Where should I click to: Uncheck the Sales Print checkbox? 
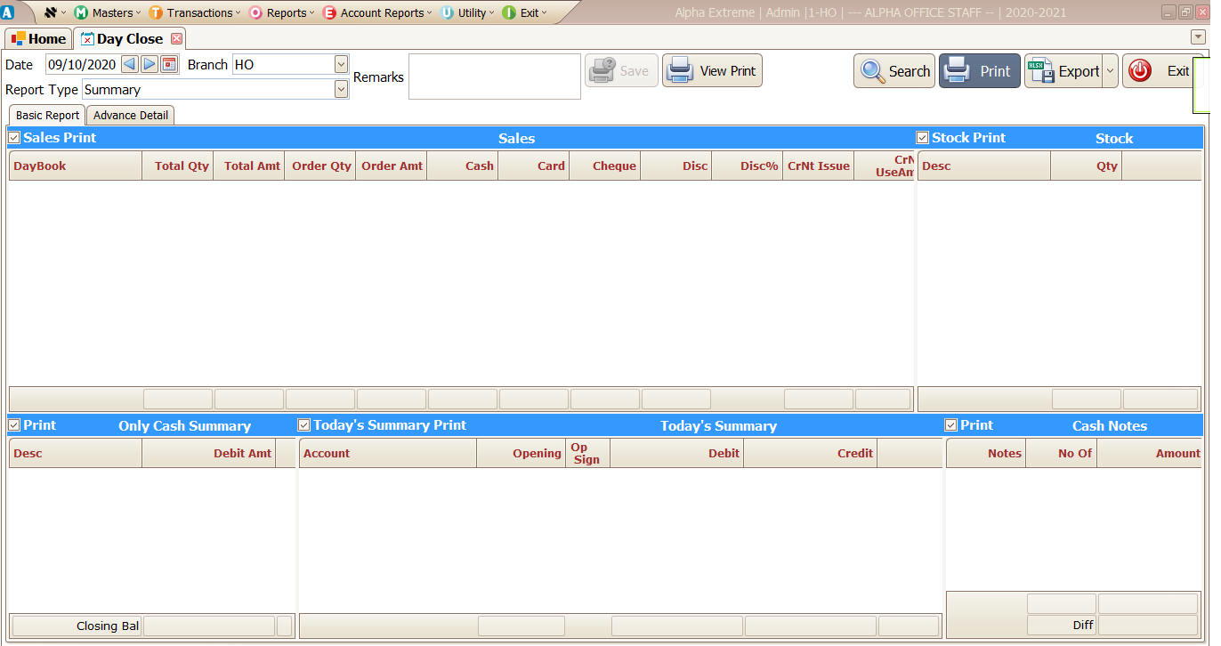tap(13, 138)
